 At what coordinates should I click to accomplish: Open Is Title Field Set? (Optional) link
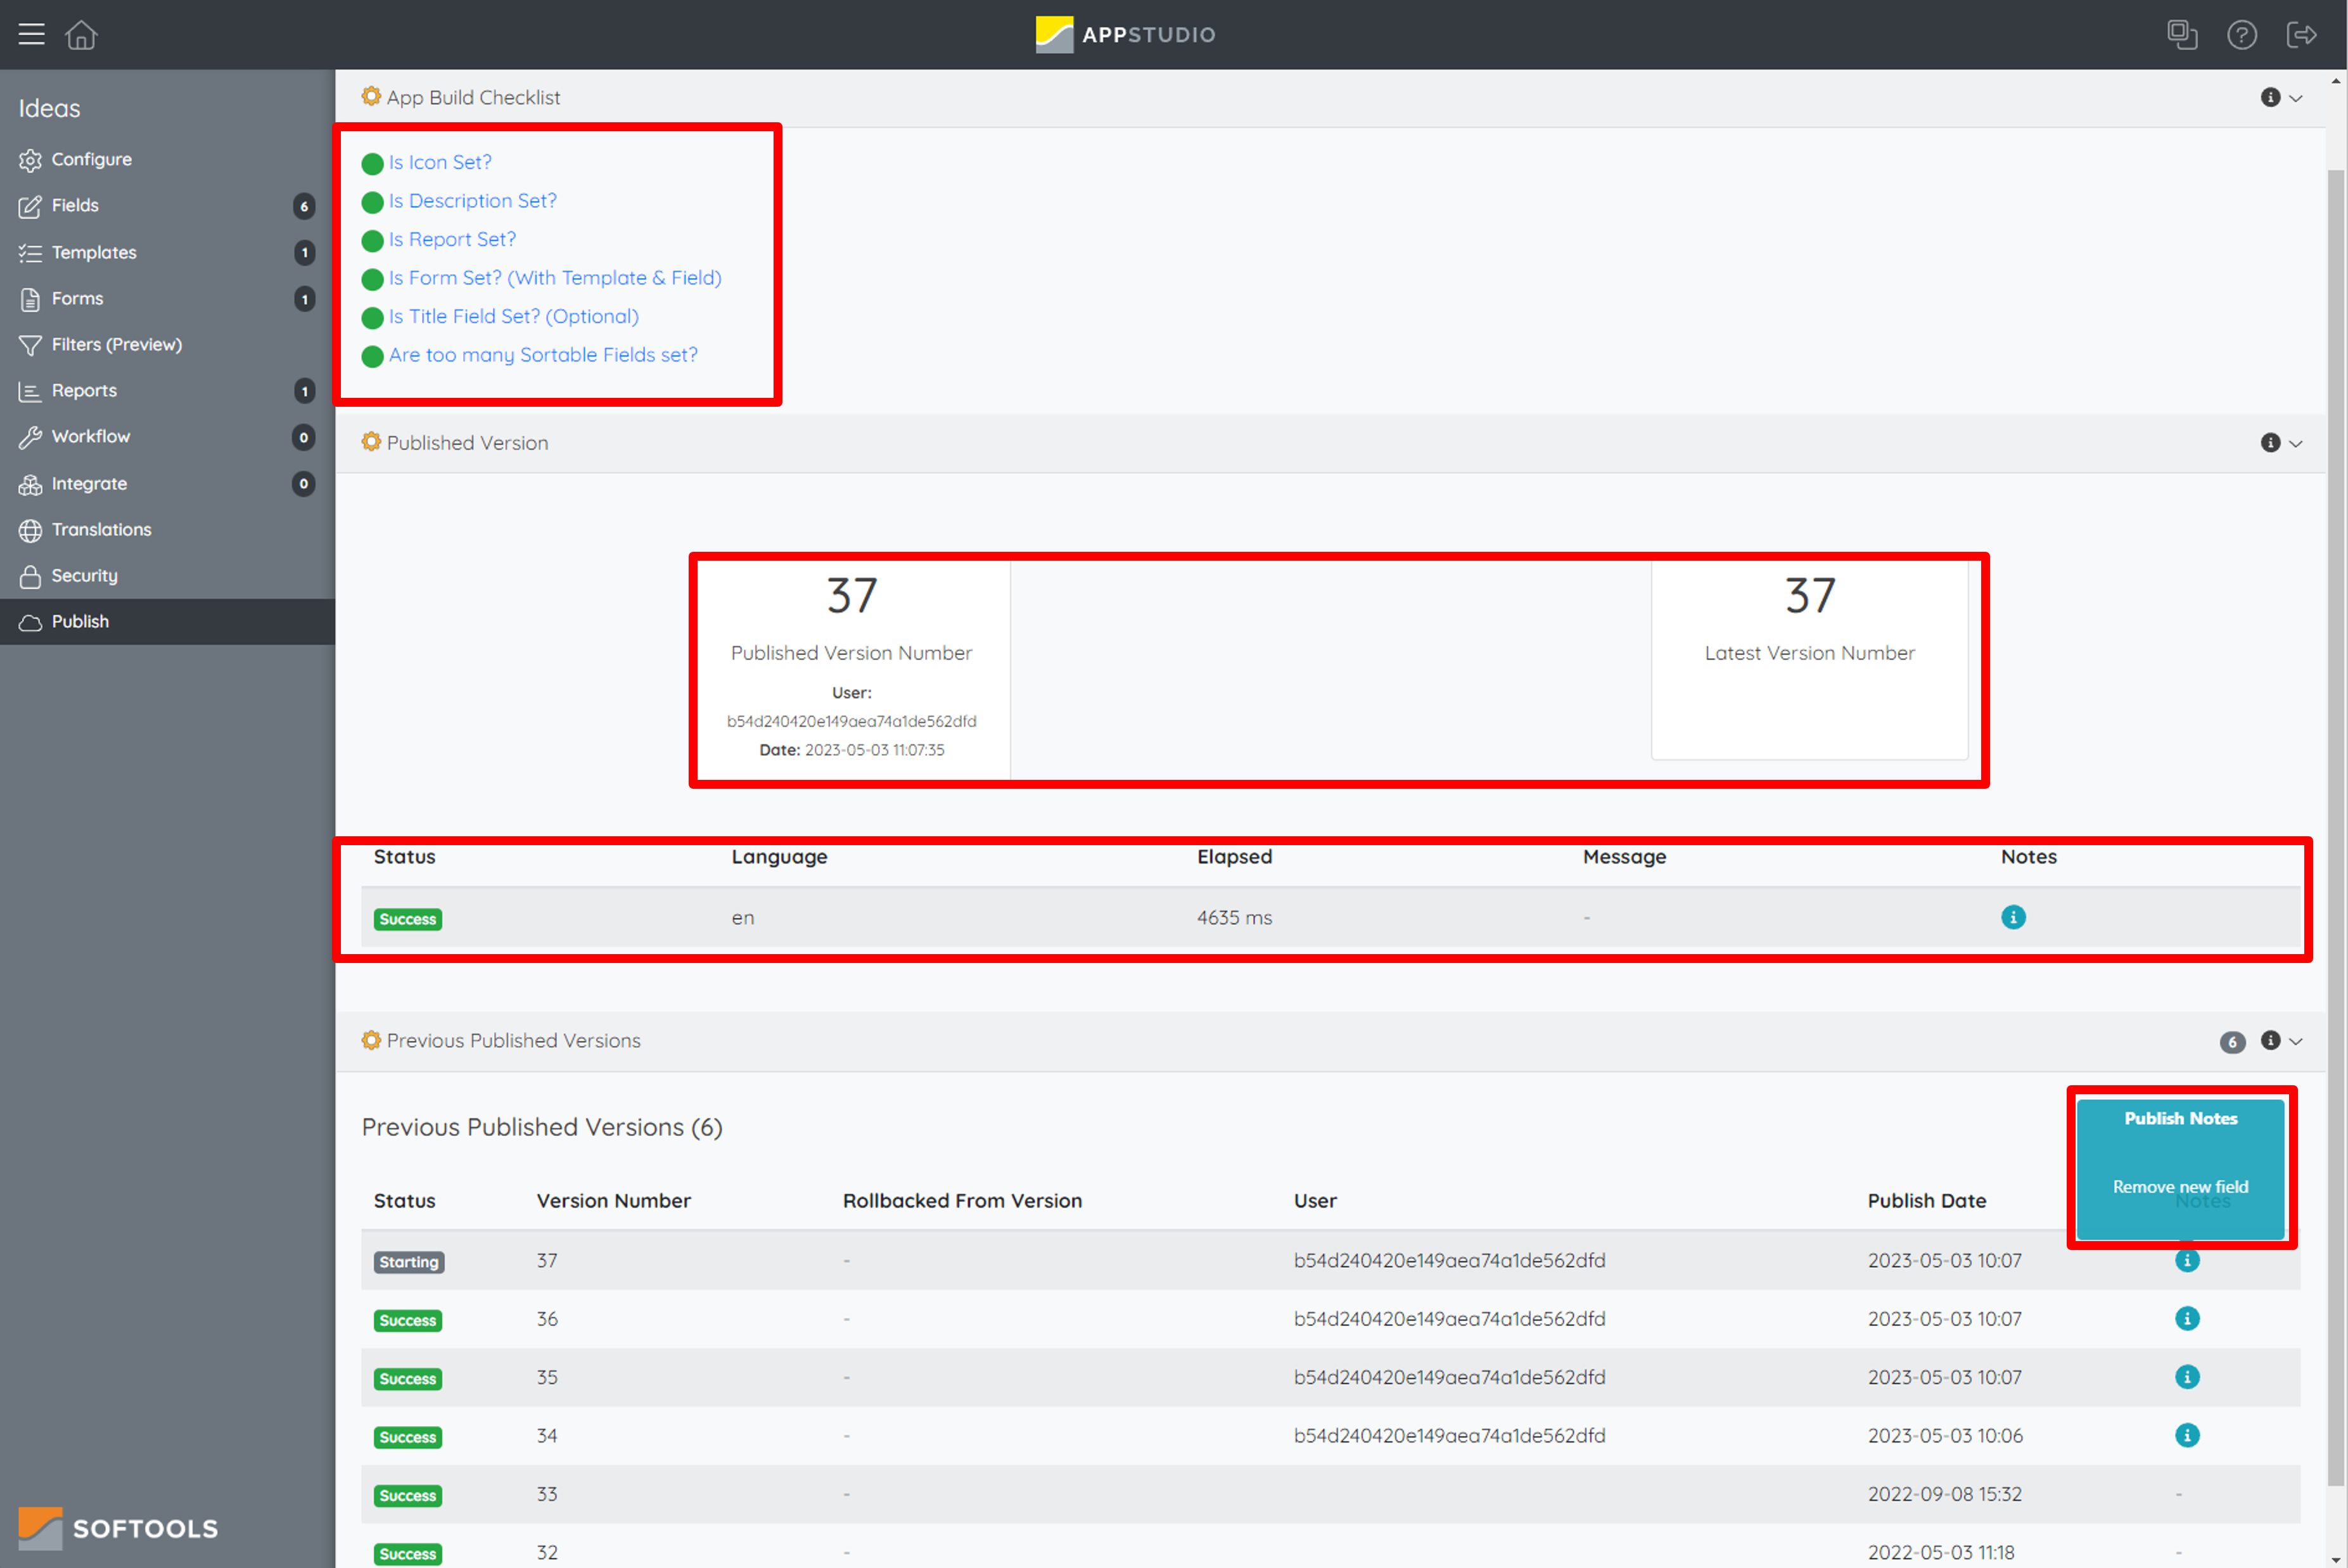[x=514, y=316]
